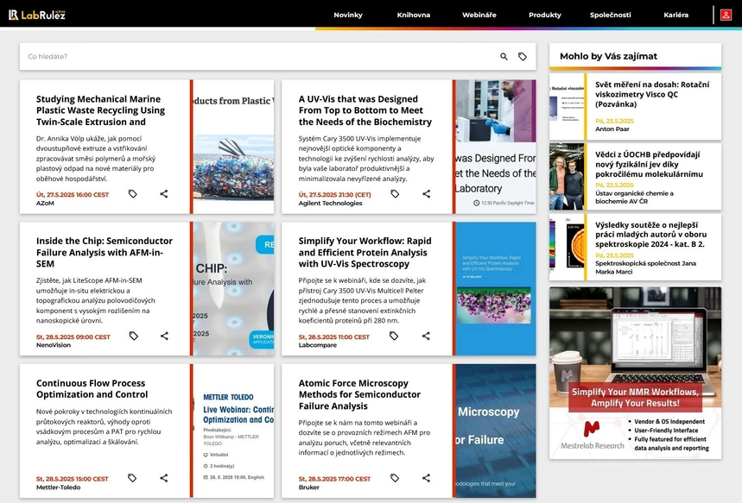Click the search magnifier icon

pos(504,57)
